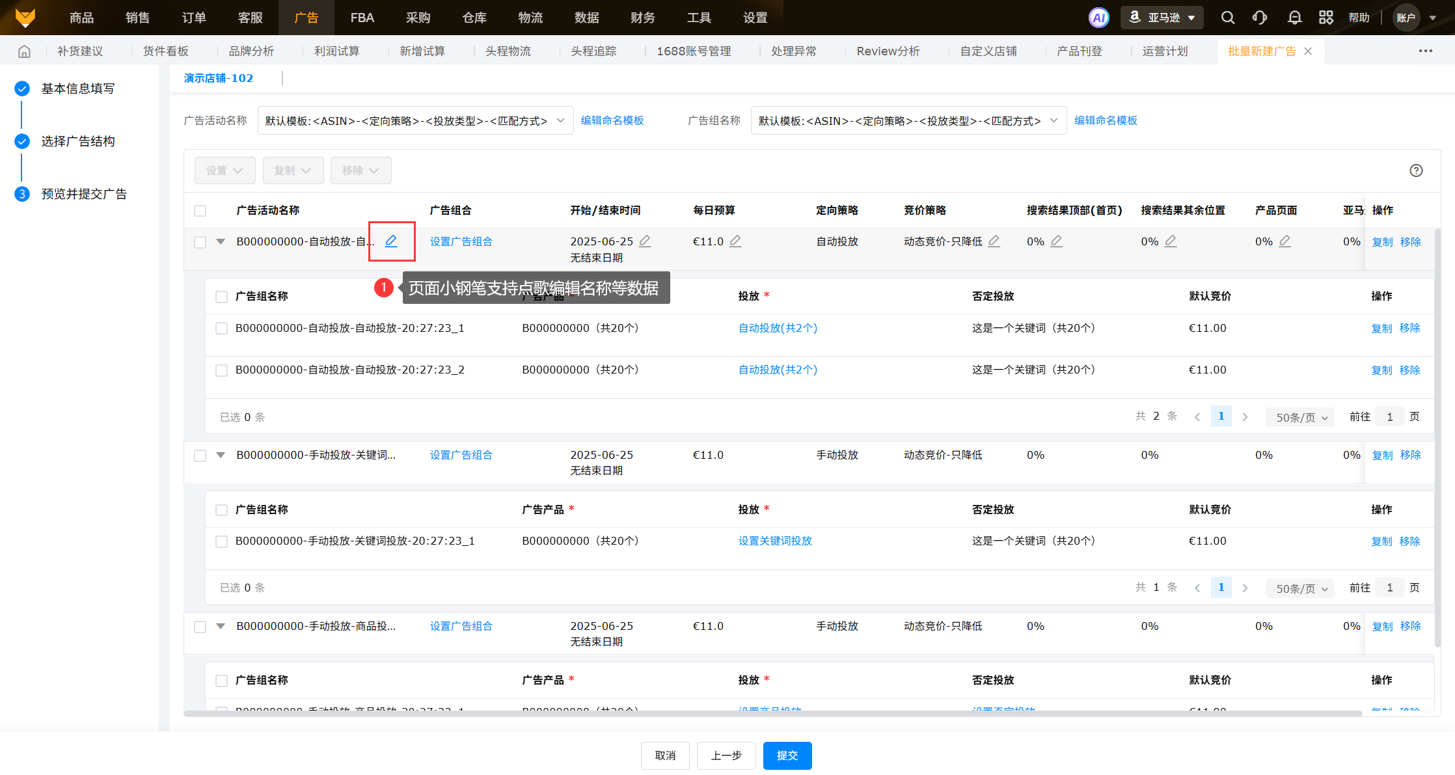Open customer support headset icon
This screenshot has width=1455, height=775.
[x=1260, y=18]
